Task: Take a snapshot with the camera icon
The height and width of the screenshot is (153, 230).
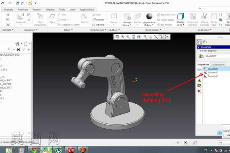Action: [x=201, y=56]
